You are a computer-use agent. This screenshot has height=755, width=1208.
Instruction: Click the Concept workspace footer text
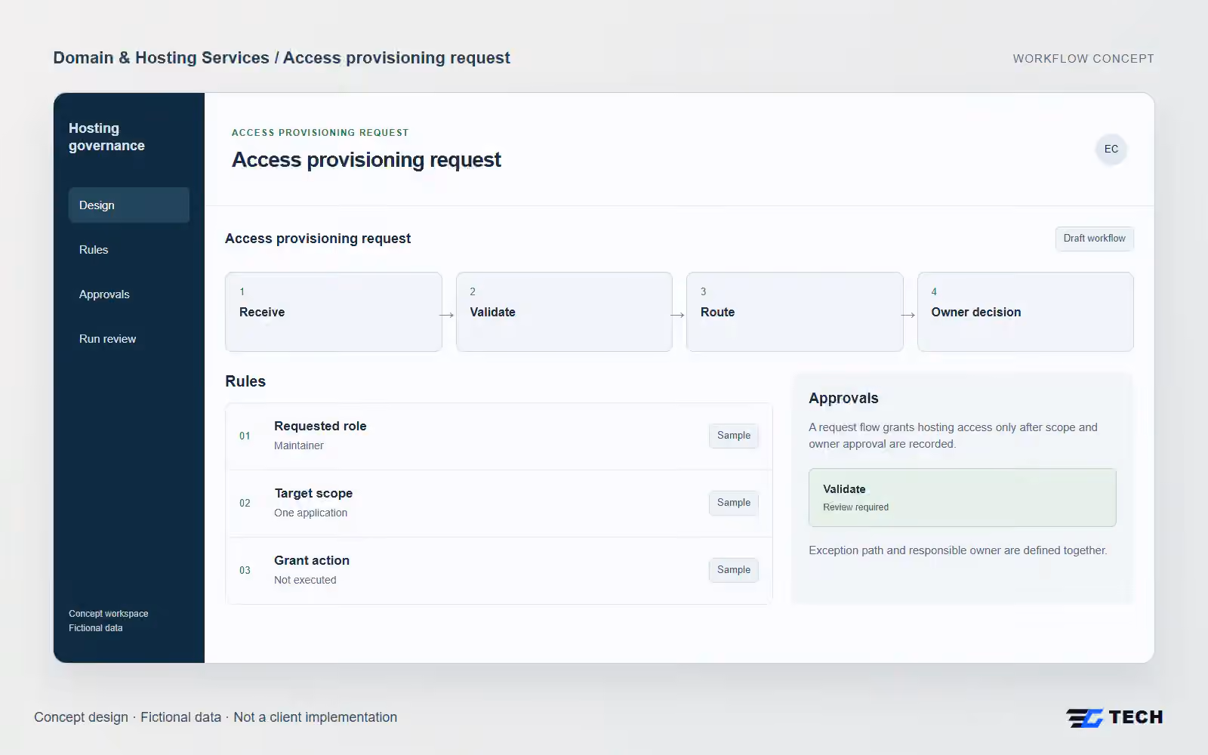tap(109, 614)
